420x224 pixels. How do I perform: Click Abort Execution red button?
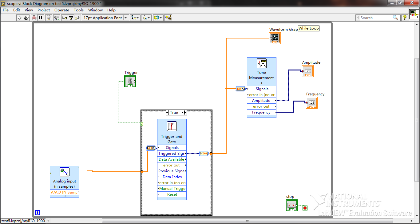click(x=34, y=18)
